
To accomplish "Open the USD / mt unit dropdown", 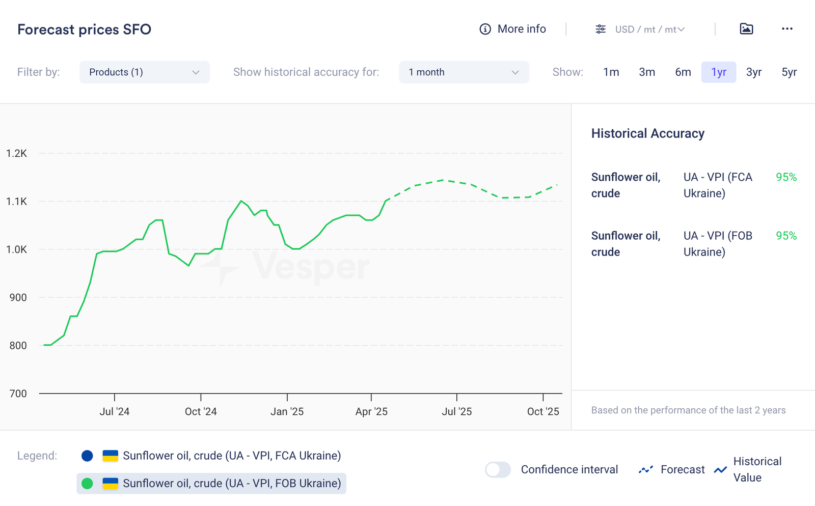I will (x=649, y=30).
